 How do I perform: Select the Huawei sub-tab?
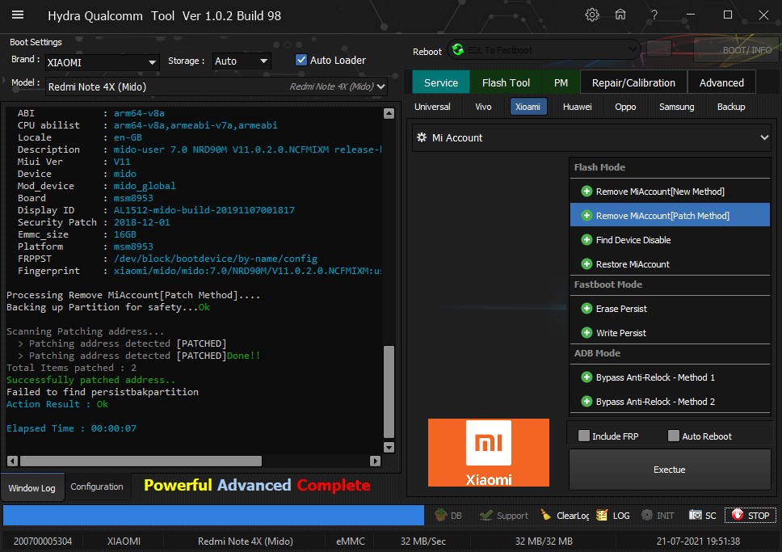click(577, 107)
